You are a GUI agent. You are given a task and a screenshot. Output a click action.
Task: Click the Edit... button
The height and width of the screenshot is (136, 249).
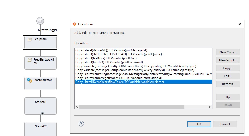click(x=228, y=76)
